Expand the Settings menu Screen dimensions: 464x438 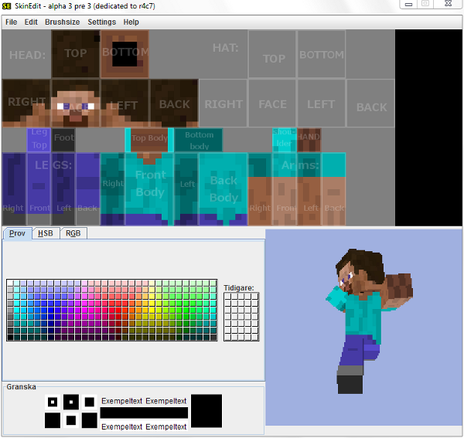tap(101, 22)
